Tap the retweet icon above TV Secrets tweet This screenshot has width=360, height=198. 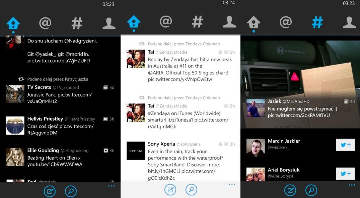[21, 79]
